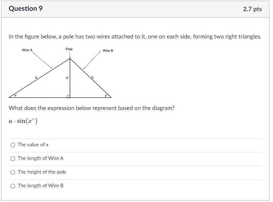Click the 'Wire A' label in the diagram

(x=27, y=50)
